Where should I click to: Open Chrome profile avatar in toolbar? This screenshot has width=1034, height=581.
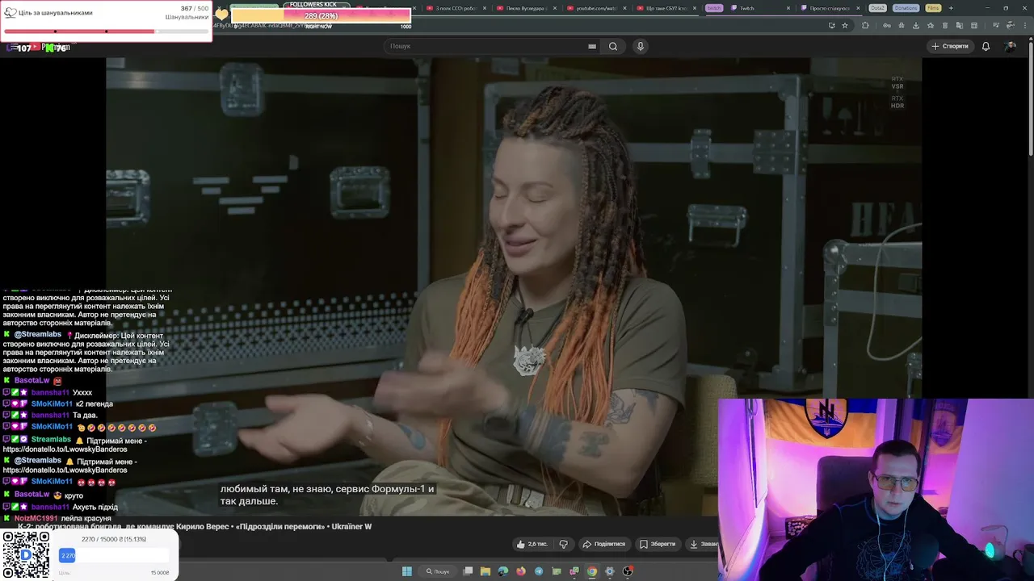click(x=1010, y=25)
